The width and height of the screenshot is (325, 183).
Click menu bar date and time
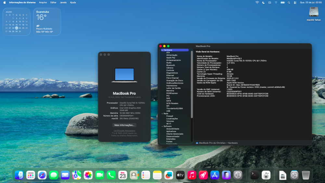pos(311,3)
